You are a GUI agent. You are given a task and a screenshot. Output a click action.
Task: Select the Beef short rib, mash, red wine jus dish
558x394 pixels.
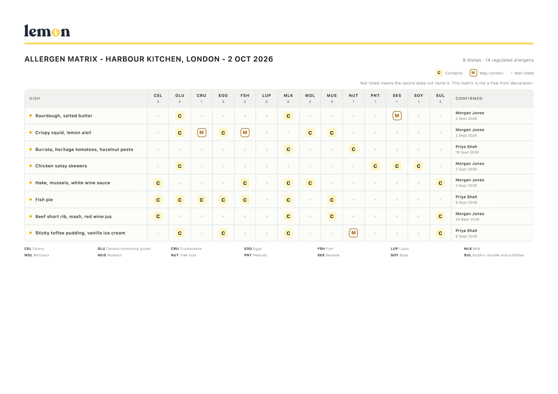pos(74,217)
